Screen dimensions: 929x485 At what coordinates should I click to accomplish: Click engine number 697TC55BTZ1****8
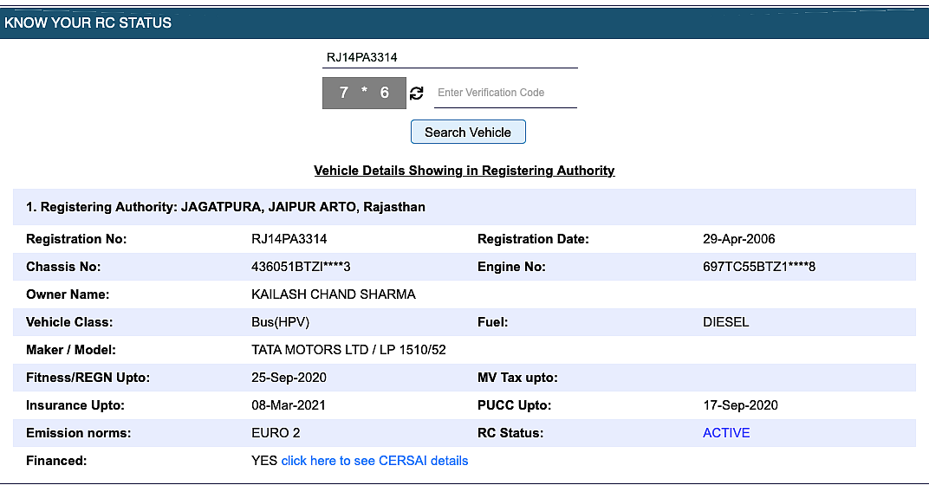759,267
